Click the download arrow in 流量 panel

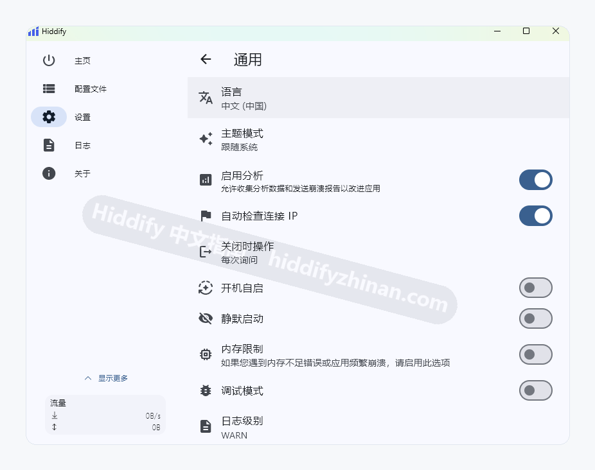point(55,415)
